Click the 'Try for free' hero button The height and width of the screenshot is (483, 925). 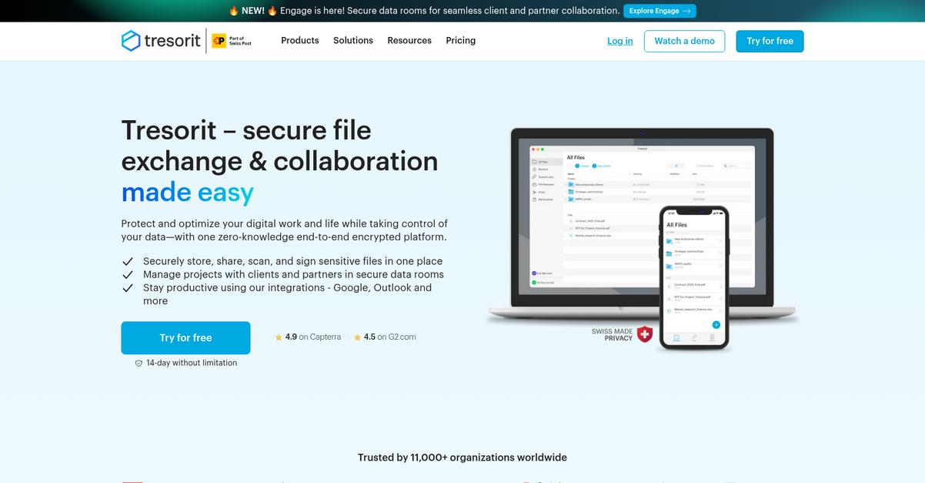[x=185, y=337]
